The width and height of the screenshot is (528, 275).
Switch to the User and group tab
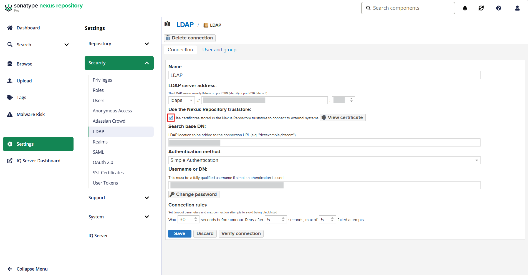219,50
